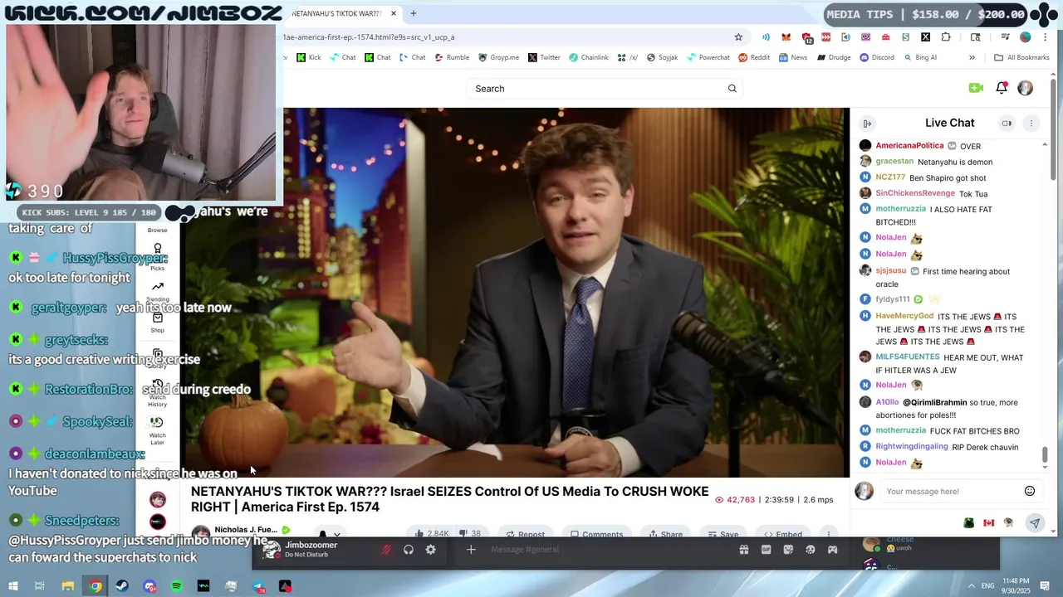Image resolution: width=1063 pixels, height=597 pixels.
Task: Open the Twitter bookmark
Action: (544, 58)
